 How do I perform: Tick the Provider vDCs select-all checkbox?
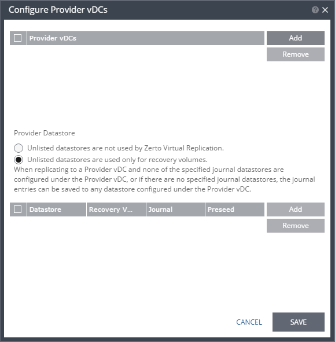pos(18,38)
